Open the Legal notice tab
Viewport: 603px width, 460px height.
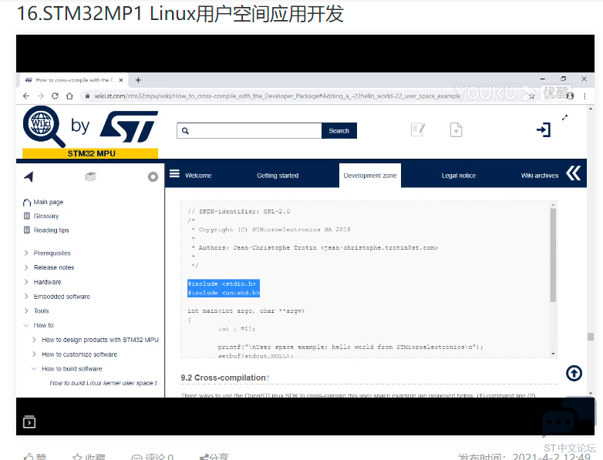click(x=459, y=176)
